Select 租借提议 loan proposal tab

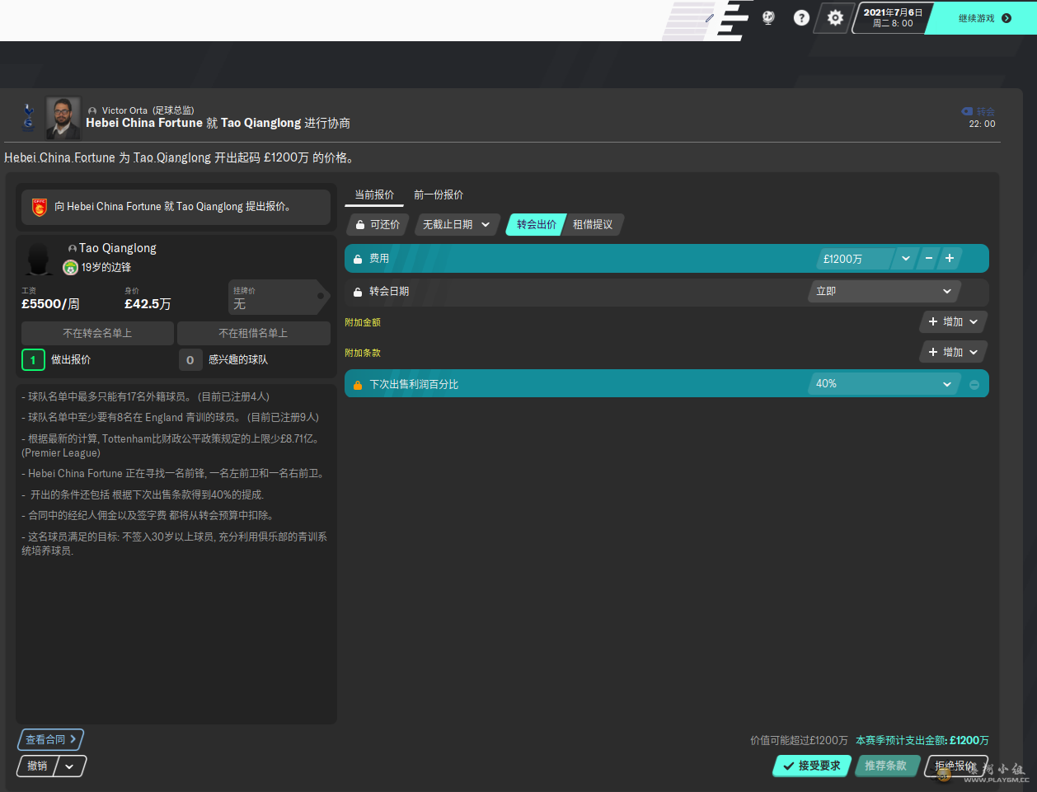coord(593,224)
